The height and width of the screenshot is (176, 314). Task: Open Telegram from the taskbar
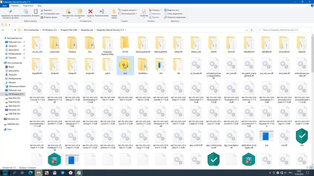point(62,173)
